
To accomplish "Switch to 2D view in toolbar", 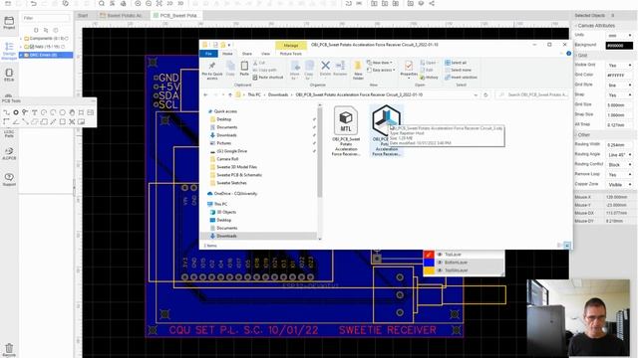I will (169, 4).
